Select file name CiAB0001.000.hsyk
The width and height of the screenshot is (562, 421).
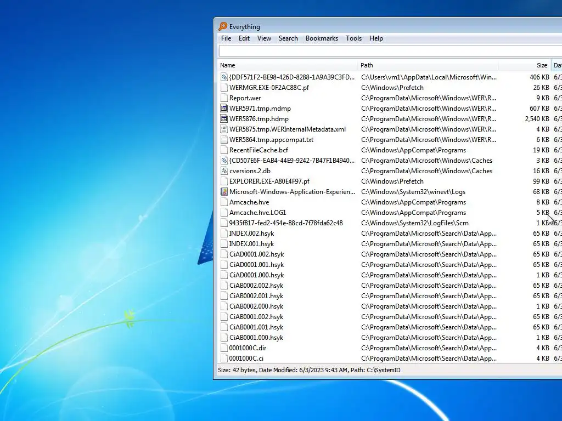pos(256,337)
